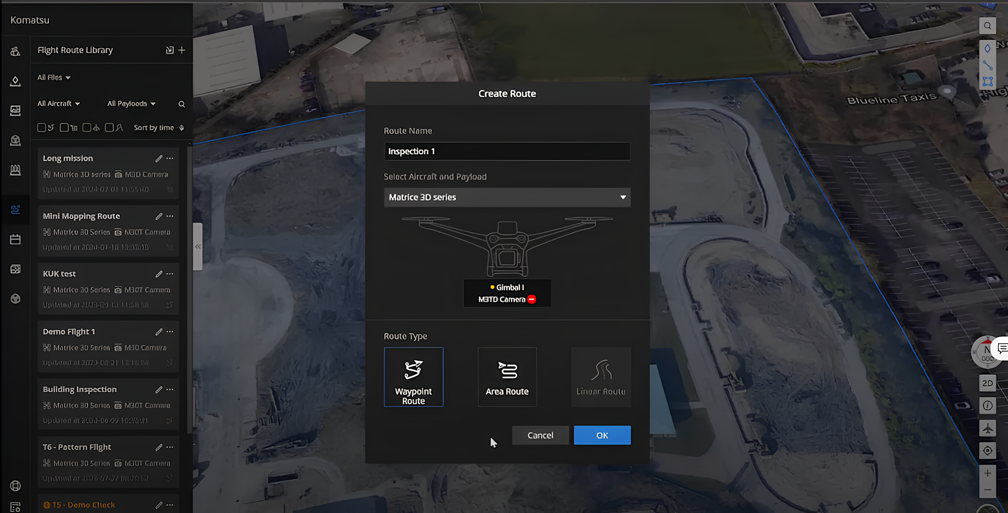Select the polygon area map tool
This screenshot has height=513, width=1008.
[988, 81]
